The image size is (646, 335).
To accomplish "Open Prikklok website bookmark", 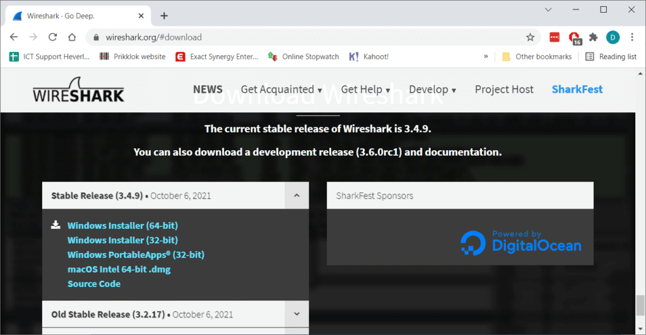I will [132, 56].
